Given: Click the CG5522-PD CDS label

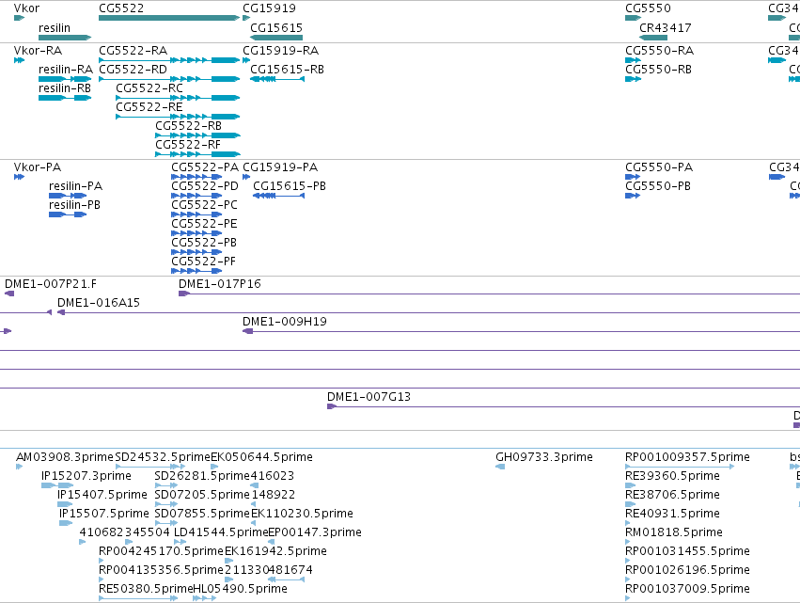Looking at the screenshot, I should click(x=205, y=186).
